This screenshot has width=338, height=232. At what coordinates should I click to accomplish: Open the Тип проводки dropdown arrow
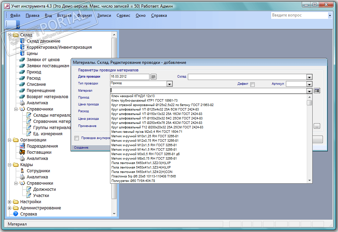point(169,84)
